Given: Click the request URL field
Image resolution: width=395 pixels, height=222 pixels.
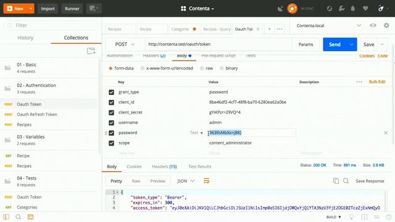Looking at the screenshot, I should 218,44.
